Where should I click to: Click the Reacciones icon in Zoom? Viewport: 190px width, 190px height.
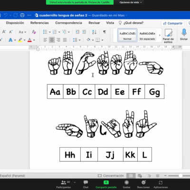click(x=143, y=184)
